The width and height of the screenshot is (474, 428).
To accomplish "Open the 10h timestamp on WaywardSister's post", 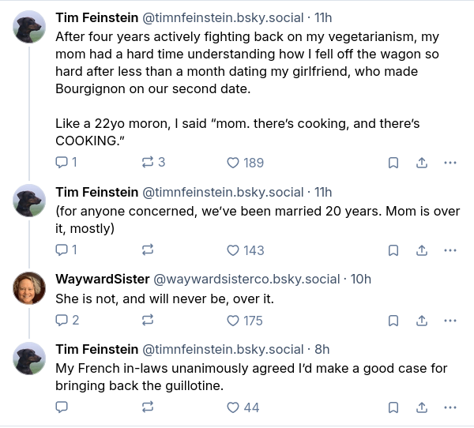I will click(x=360, y=279).
